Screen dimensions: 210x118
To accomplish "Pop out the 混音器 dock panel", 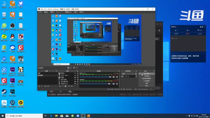I will [119, 71].
